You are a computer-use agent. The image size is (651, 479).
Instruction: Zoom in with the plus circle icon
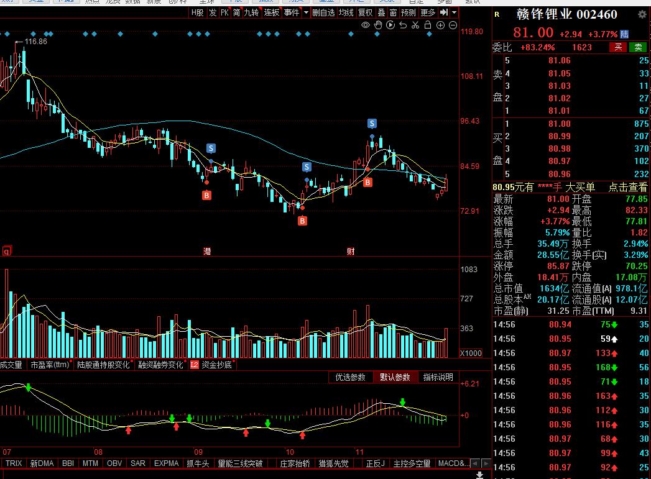(440, 25)
